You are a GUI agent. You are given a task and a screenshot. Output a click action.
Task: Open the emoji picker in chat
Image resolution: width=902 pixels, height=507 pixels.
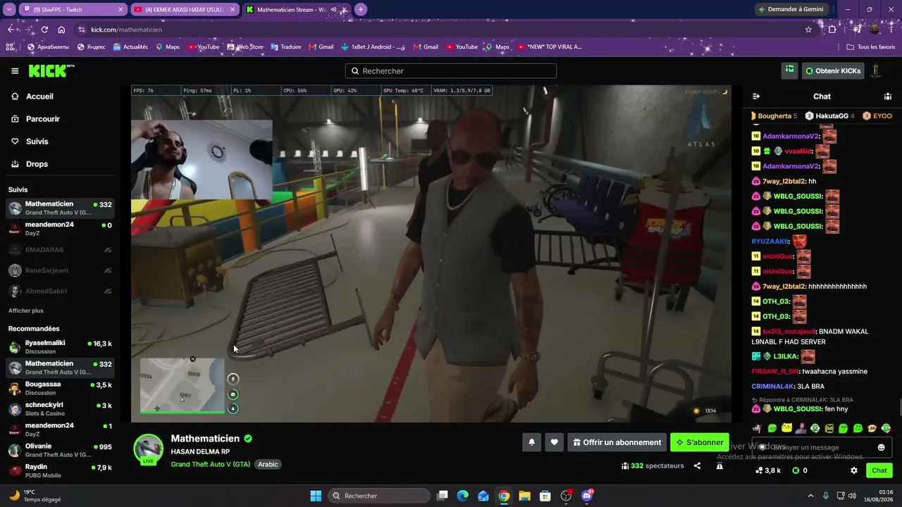tap(881, 447)
